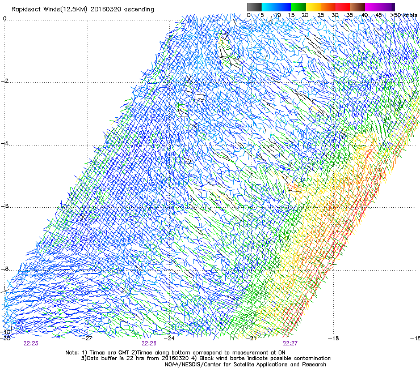The height and width of the screenshot is (368, 420).
Task: Click the purple "22:25" time label
Action: (31, 344)
